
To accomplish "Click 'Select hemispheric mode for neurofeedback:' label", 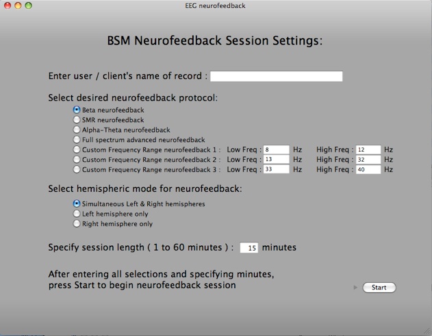I will coord(145,188).
